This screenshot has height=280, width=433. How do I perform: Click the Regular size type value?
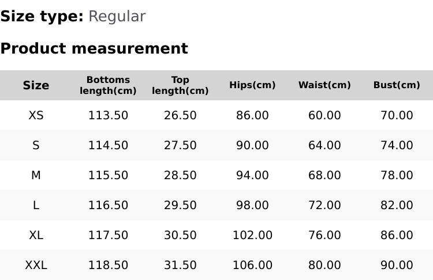pos(117,16)
